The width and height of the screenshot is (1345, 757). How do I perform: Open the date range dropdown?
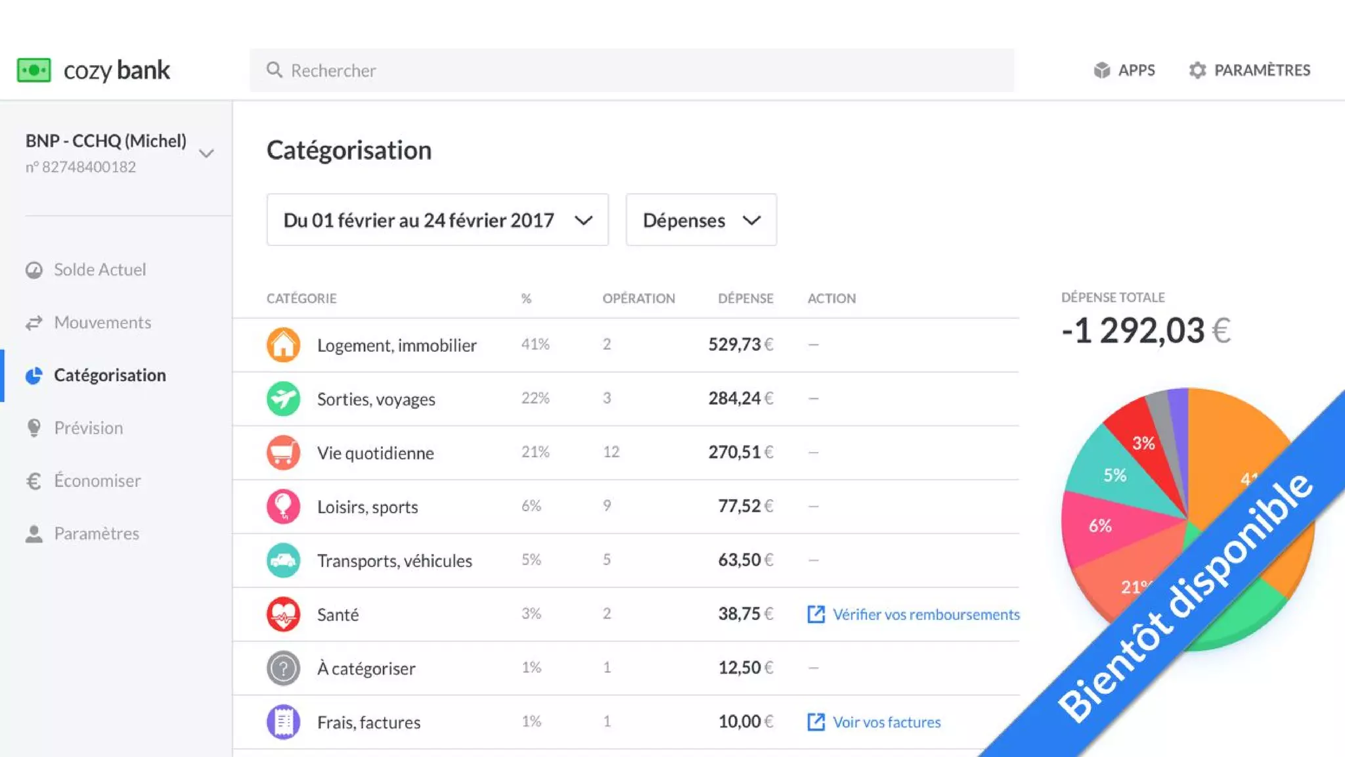(437, 219)
